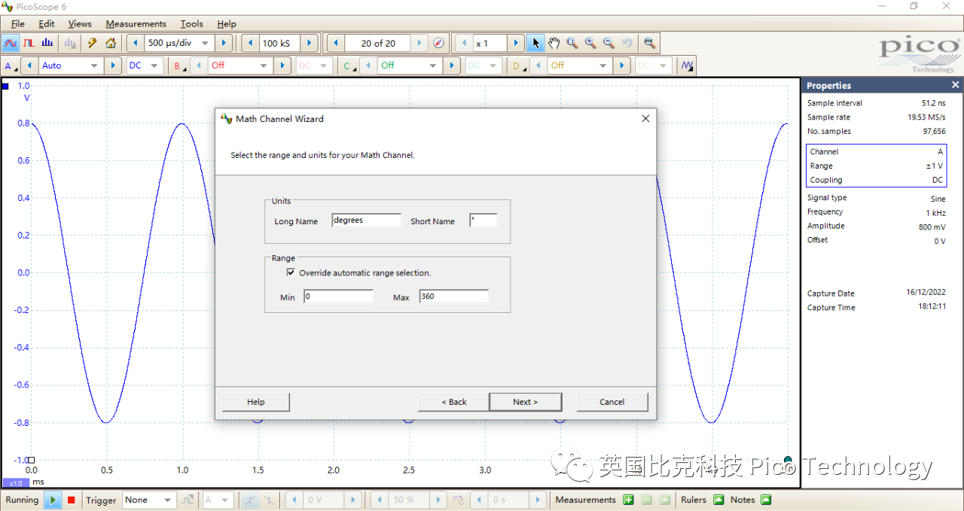Open the Tools menu
The width and height of the screenshot is (964, 511).
pos(191,24)
